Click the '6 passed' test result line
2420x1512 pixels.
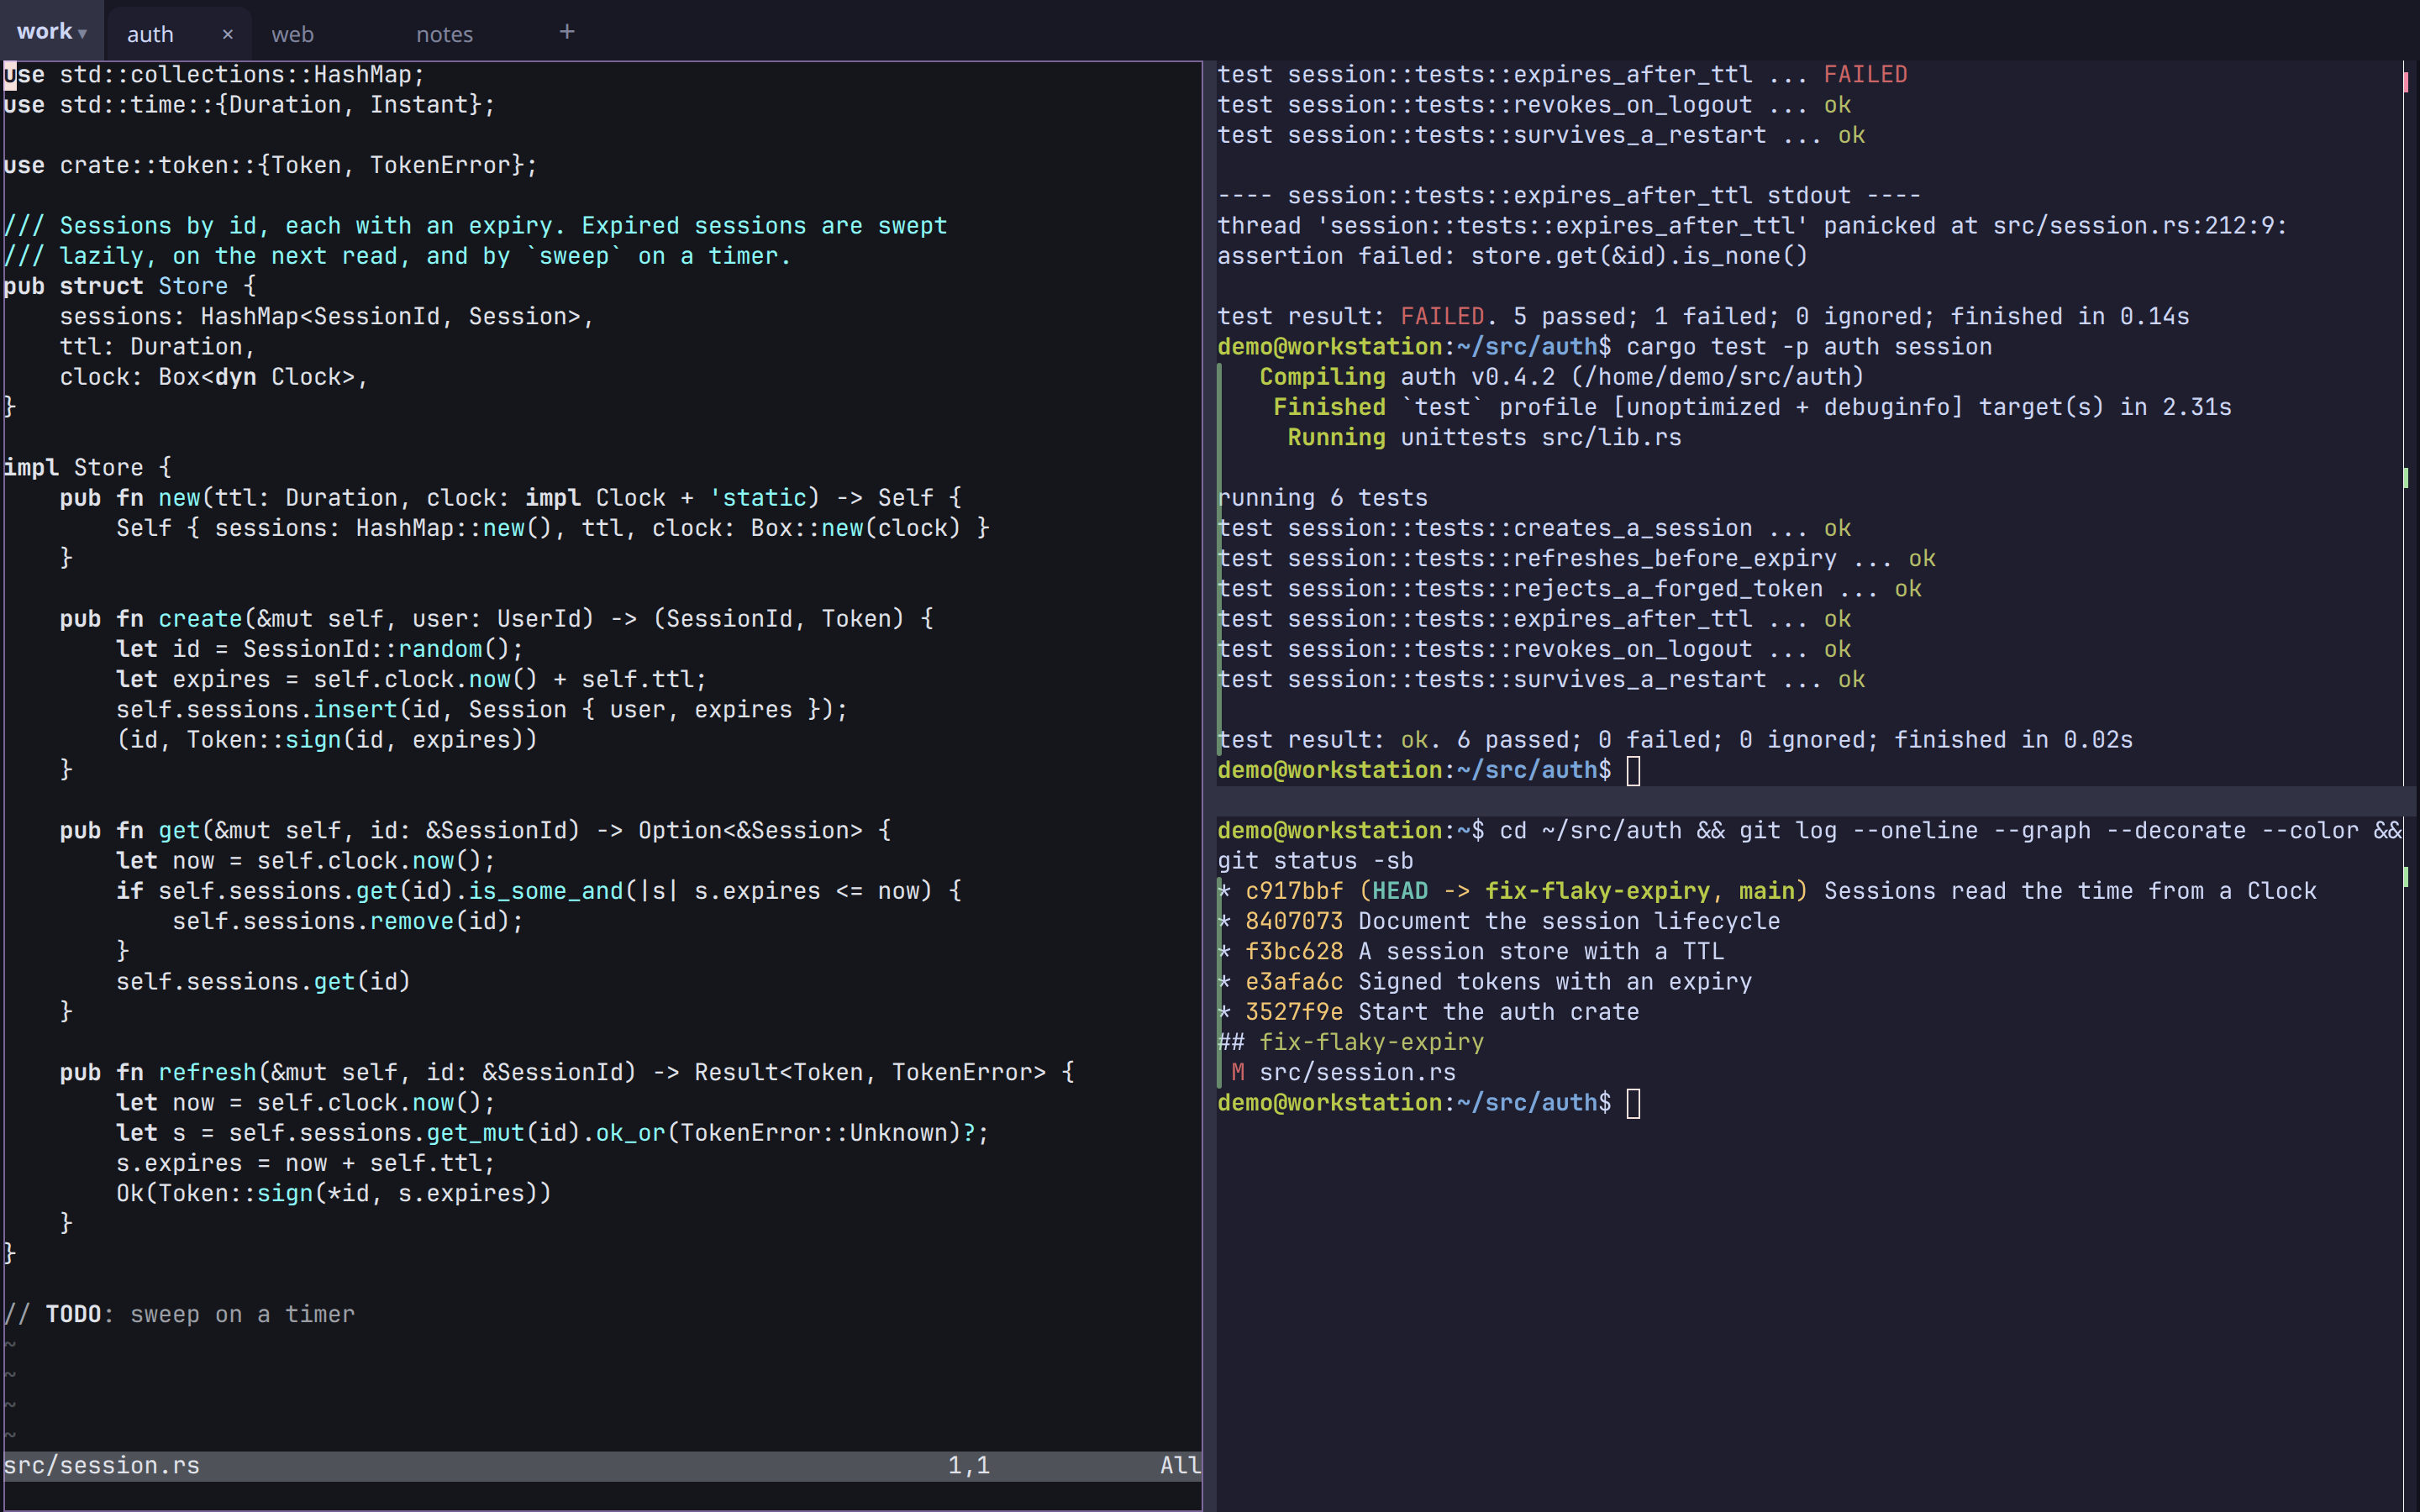click(1675, 740)
